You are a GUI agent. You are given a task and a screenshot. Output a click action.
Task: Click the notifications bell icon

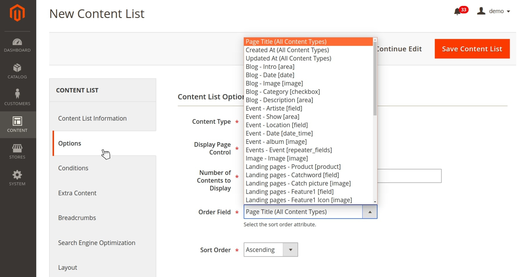pyautogui.click(x=457, y=11)
